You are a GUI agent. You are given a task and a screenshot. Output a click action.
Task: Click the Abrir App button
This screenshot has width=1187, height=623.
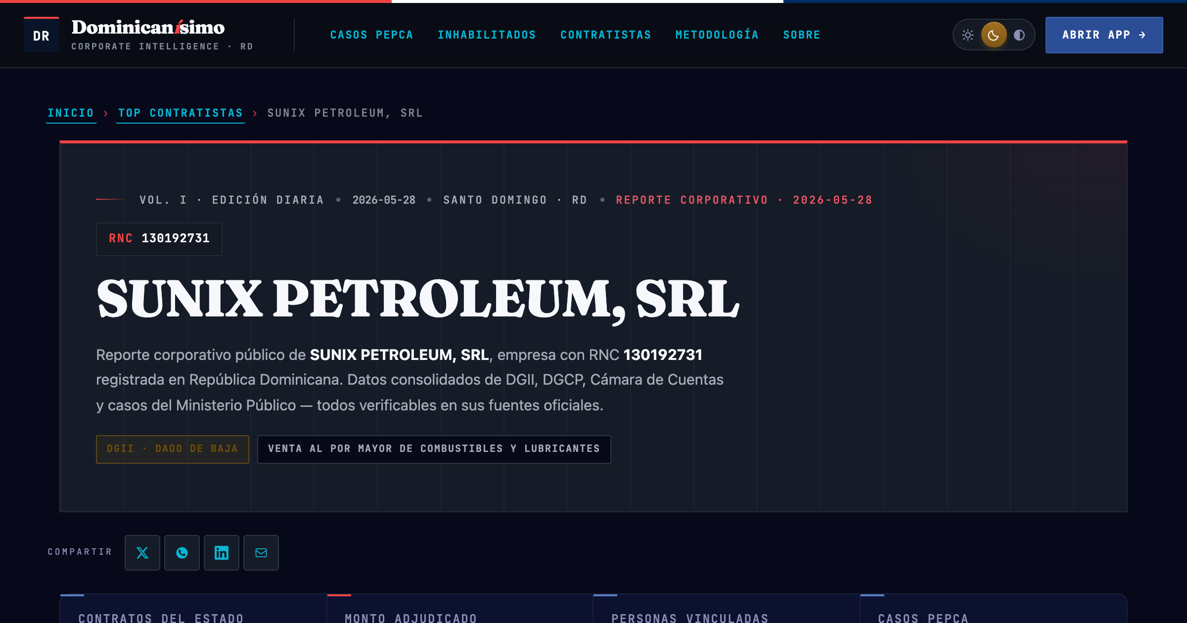[1104, 35]
